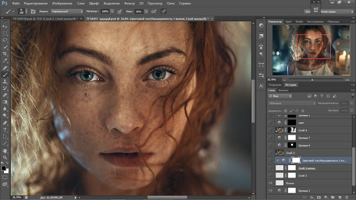The image size is (356, 200).
Task: Select the Line shape tool
Action: click(x=5, y=143)
